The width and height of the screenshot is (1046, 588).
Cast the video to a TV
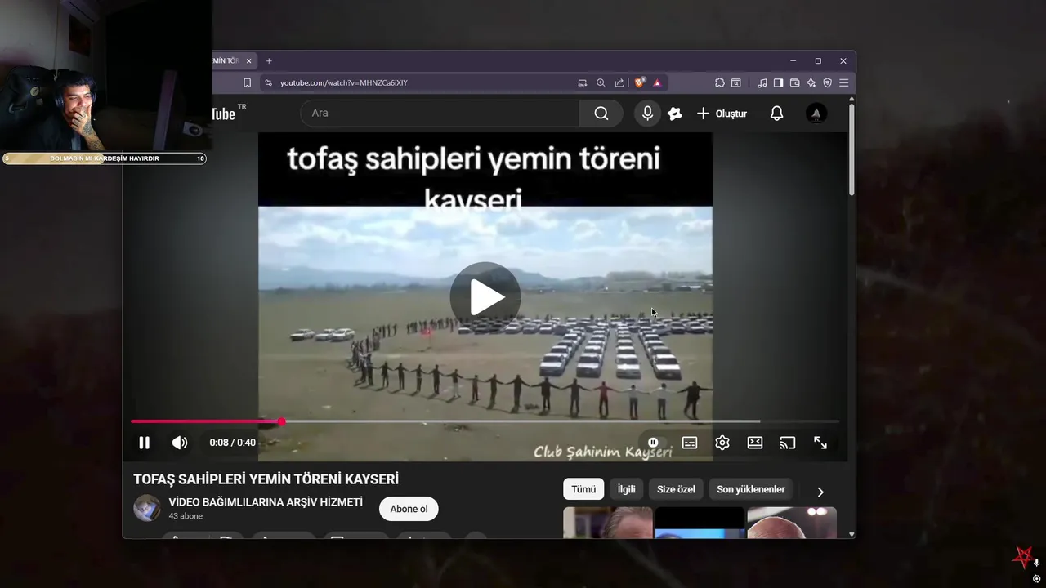click(x=788, y=443)
